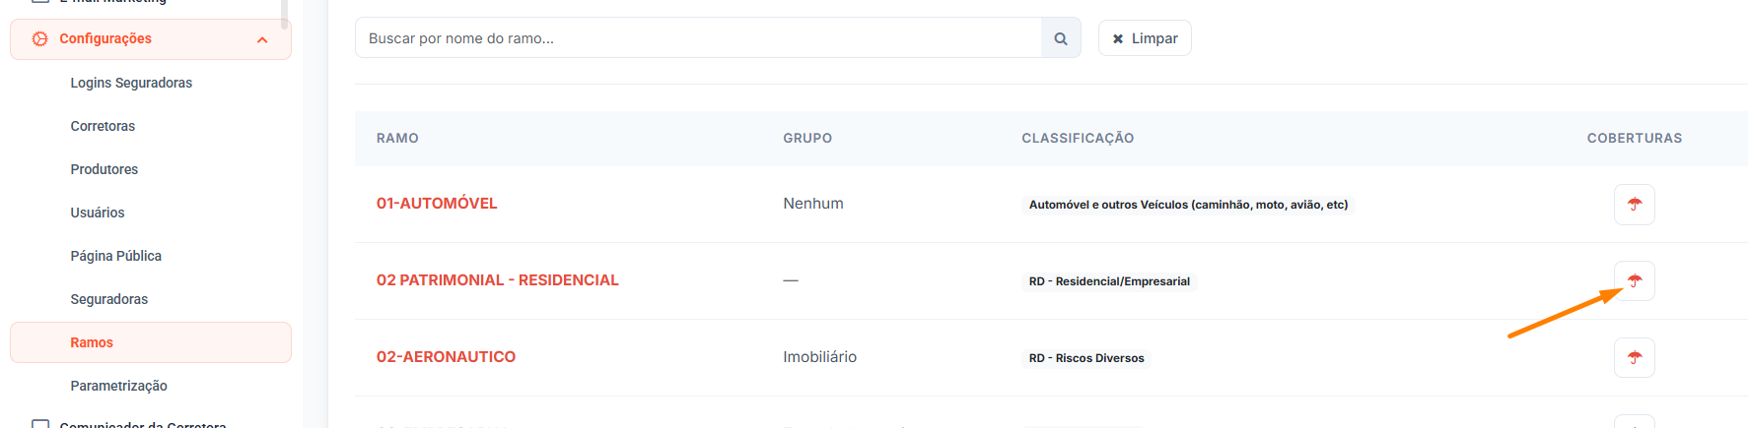The width and height of the screenshot is (1748, 428).
Task: Open coverages for 01-AUTOMÓVEL row
Action: (1634, 205)
